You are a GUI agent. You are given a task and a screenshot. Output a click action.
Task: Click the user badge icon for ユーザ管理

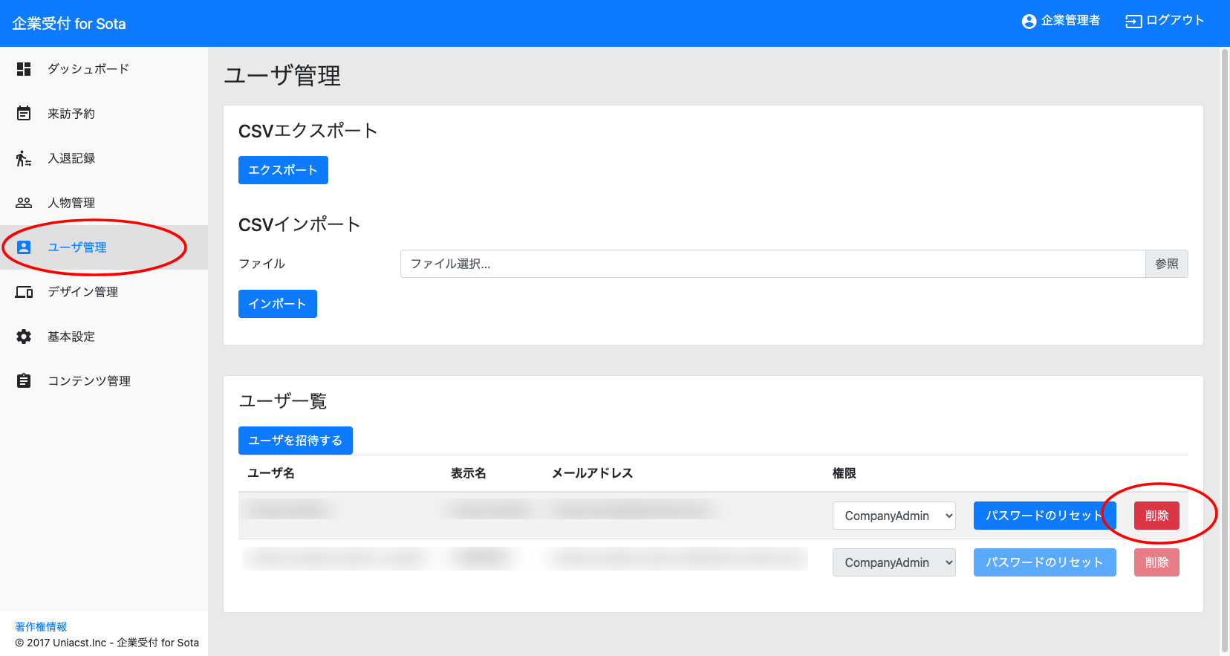(x=24, y=247)
